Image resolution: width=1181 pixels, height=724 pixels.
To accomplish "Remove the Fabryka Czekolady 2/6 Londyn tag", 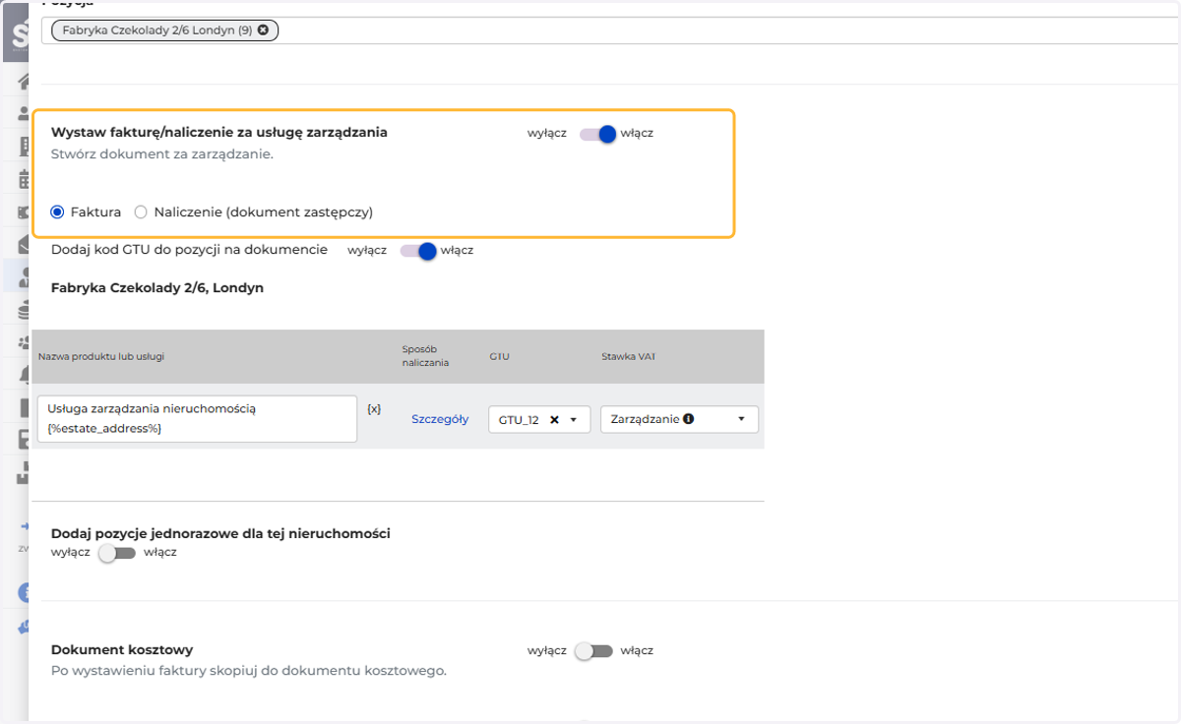I will pyautogui.click(x=263, y=30).
